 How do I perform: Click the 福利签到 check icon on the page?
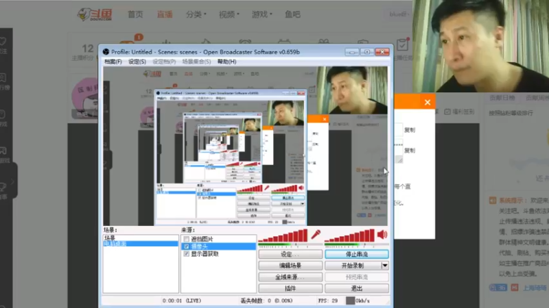click(447, 112)
